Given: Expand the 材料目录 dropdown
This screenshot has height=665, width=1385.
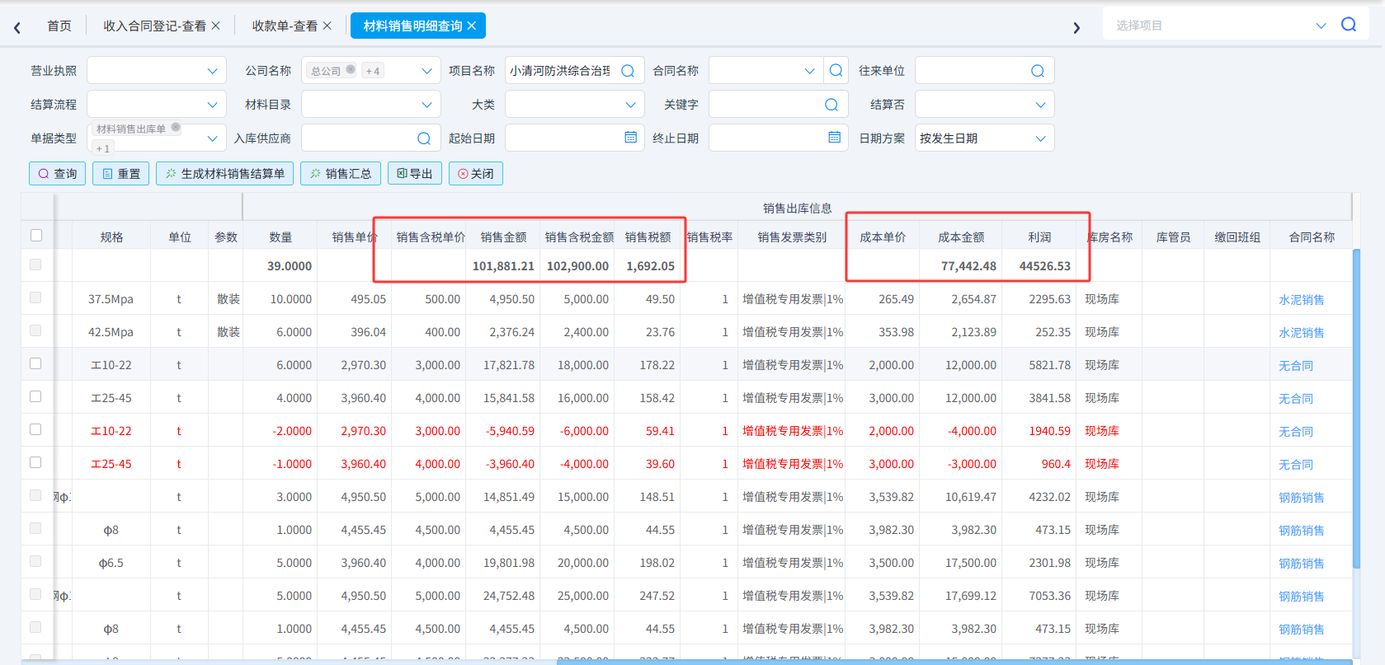Looking at the screenshot, I should 426,105.
